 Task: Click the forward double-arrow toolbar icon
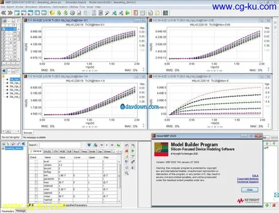(x=10, y=13)
